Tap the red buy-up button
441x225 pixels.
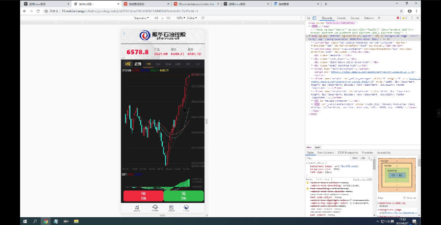[143, 196]
